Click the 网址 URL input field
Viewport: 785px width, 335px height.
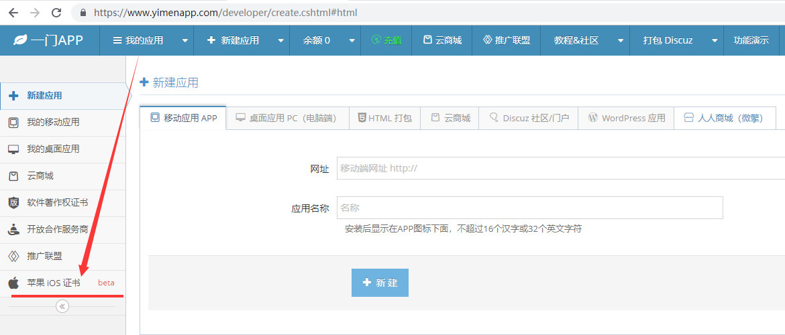(561, 168)
